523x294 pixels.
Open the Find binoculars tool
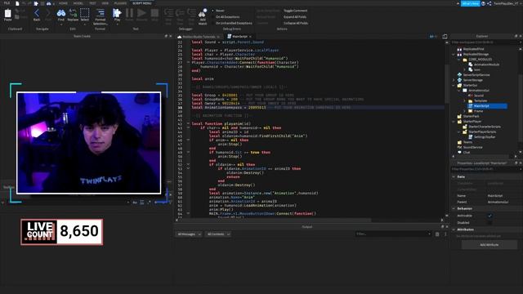61,13
